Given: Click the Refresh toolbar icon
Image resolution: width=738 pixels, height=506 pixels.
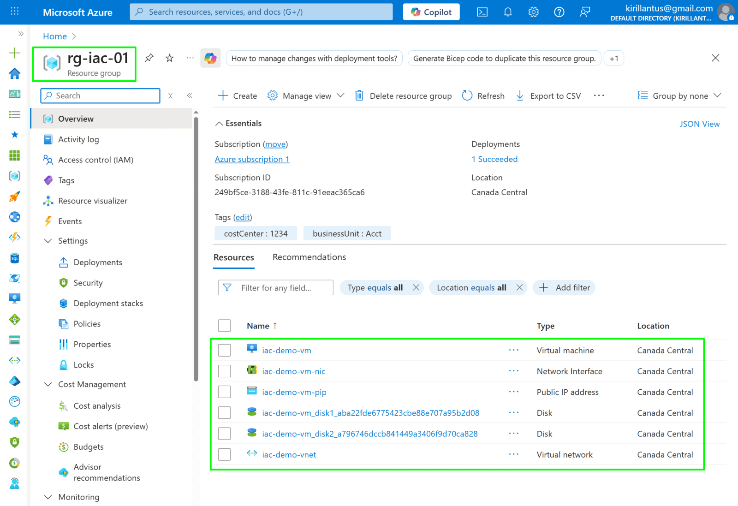Looking at the screenshot, I should (x=467, y=95).
